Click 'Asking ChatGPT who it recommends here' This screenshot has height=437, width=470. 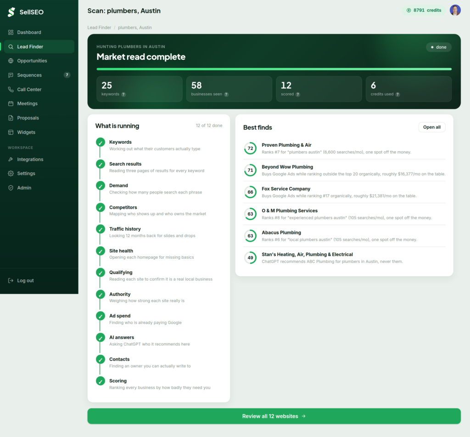150,344
